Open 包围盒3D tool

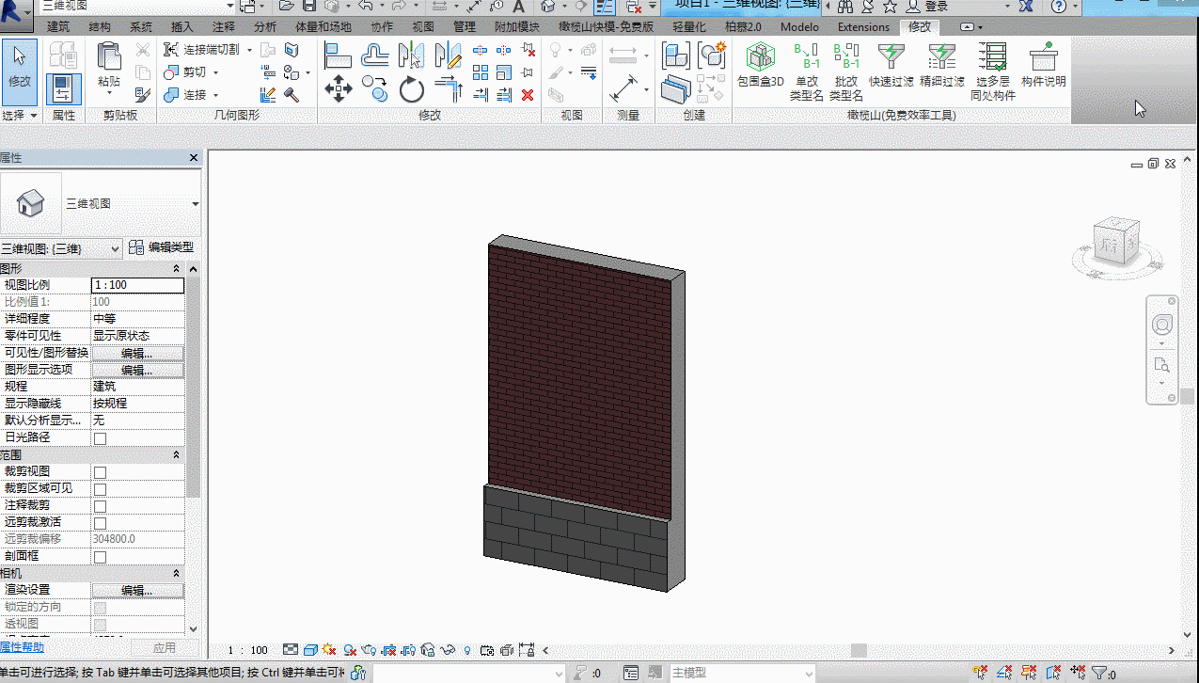coord(760,65)
